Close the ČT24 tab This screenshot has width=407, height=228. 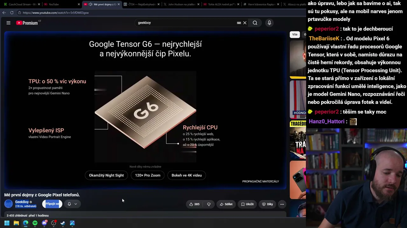point(158,4)
